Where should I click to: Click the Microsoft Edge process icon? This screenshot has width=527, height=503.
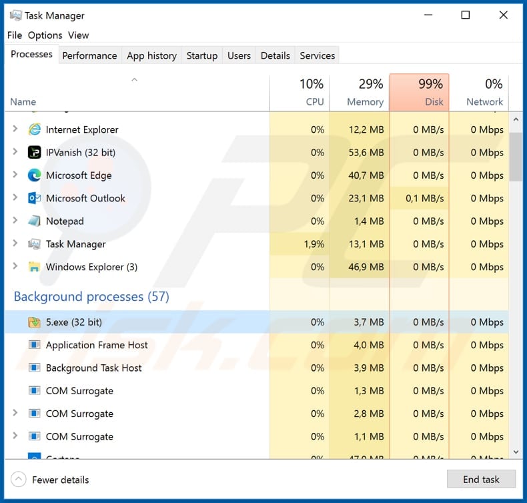click(x=34, y=175)
